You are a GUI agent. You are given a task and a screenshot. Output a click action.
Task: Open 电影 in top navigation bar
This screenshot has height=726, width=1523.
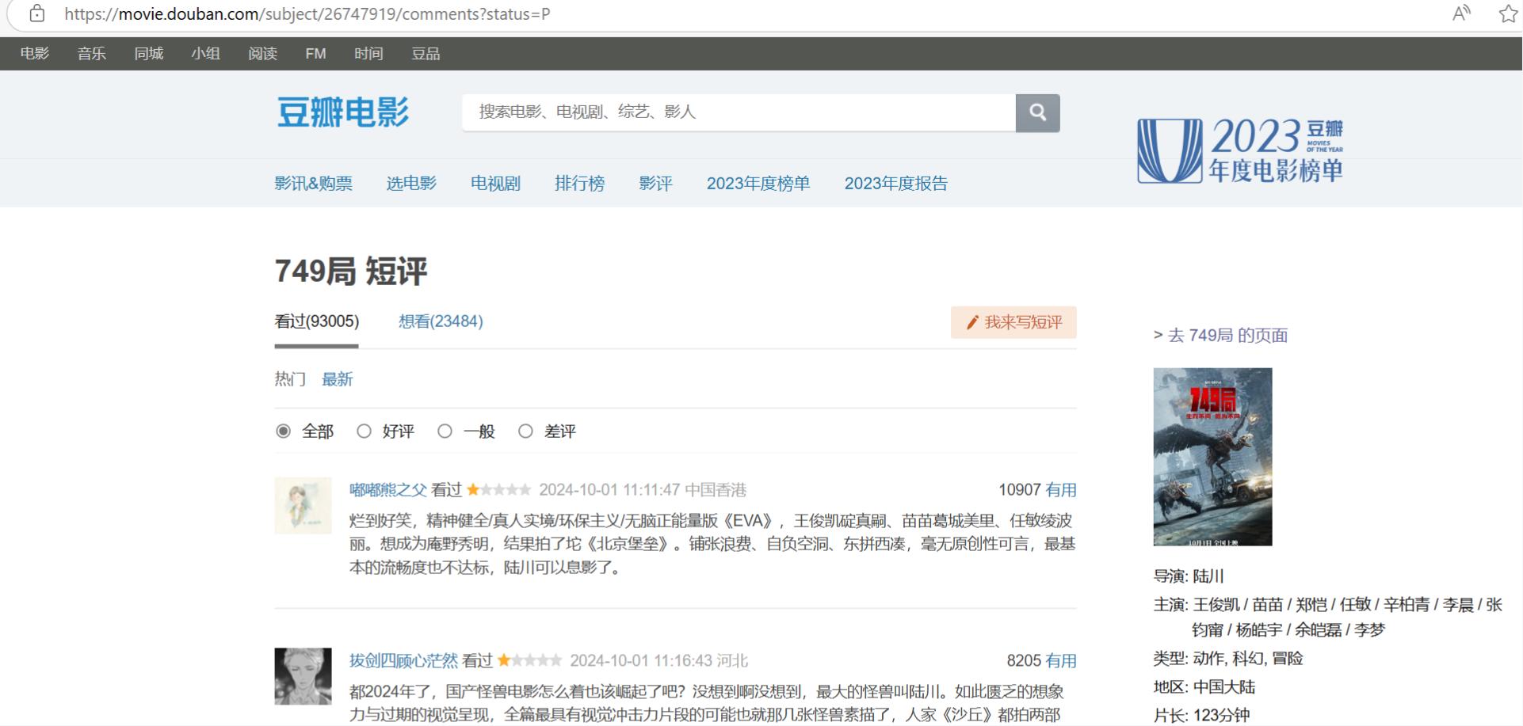coord(35,53)
